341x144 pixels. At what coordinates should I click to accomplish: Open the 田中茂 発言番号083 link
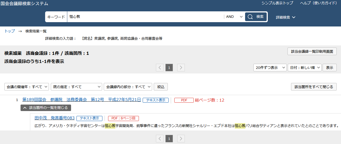[x=55, y=118]
